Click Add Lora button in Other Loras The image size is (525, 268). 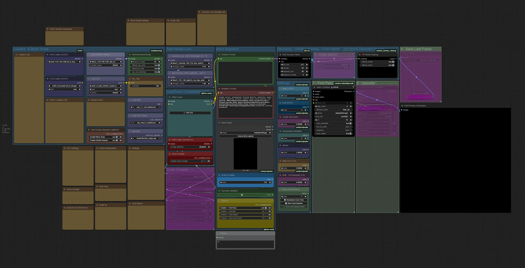tap(190, 113)
